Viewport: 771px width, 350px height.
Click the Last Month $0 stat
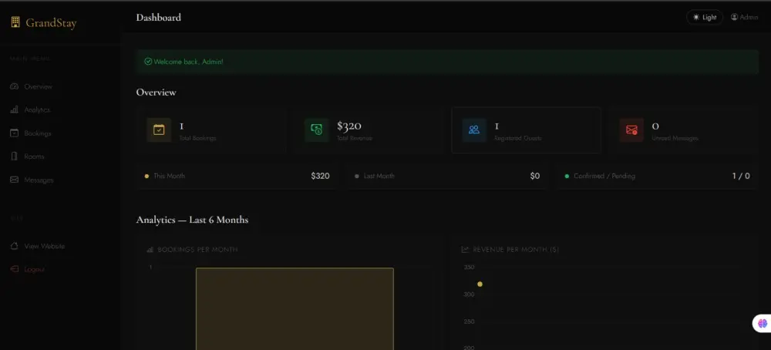coord(447,176)
